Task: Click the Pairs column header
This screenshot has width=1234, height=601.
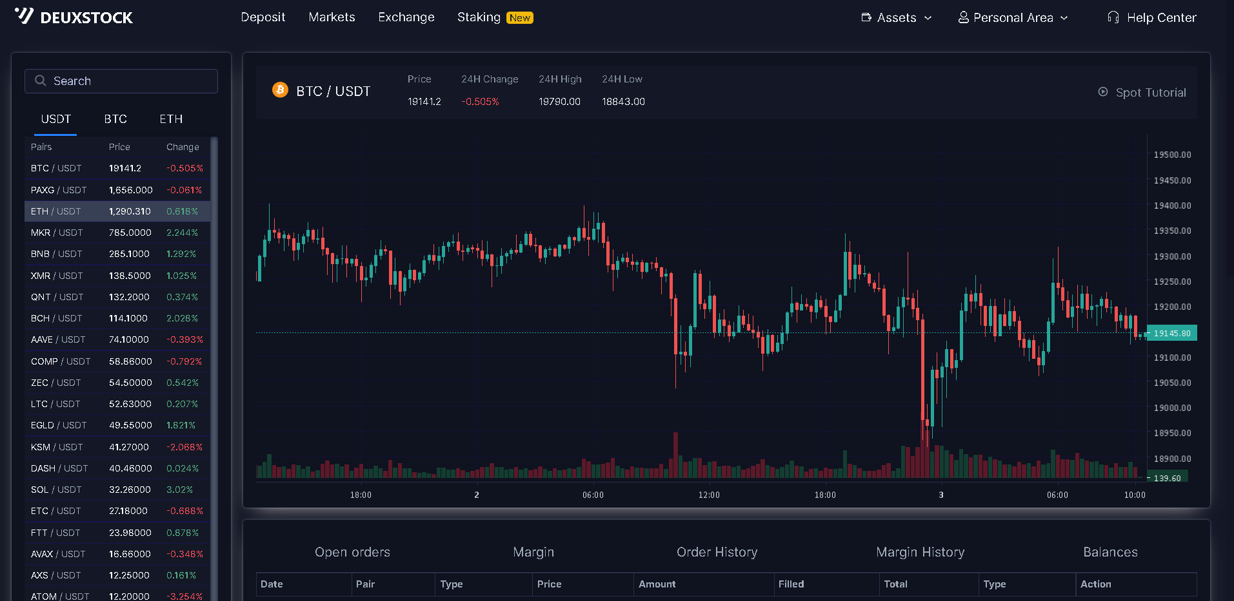Action: (41, 147)
